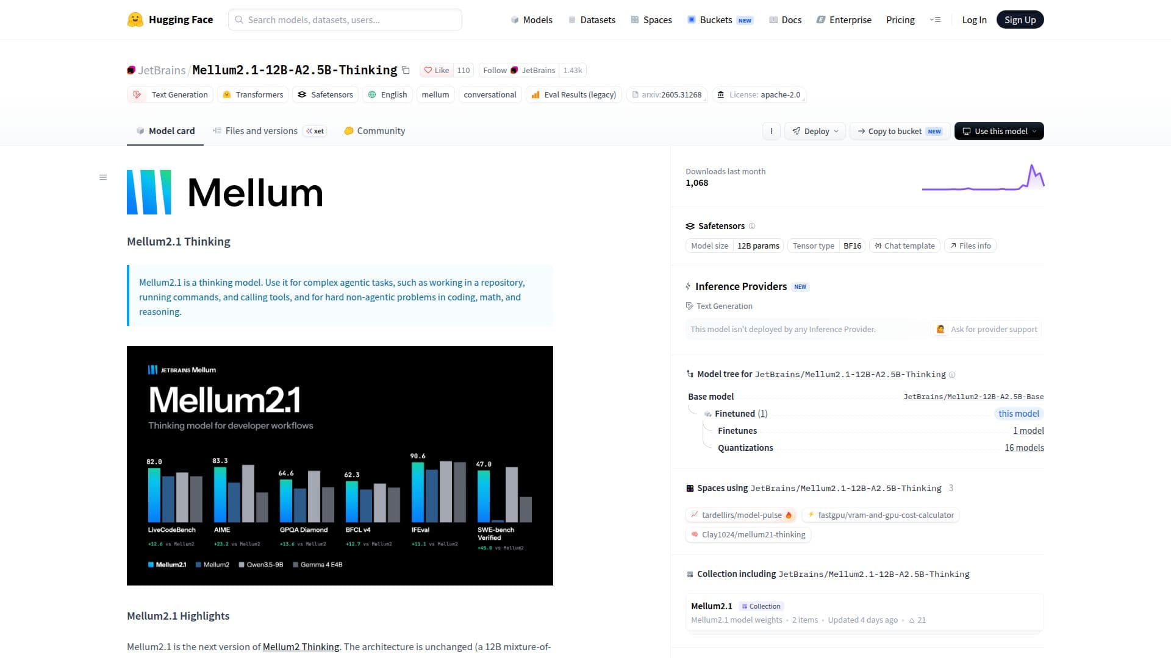Select the Model card tab
The image size is (1171, 658).
point(165,131)
